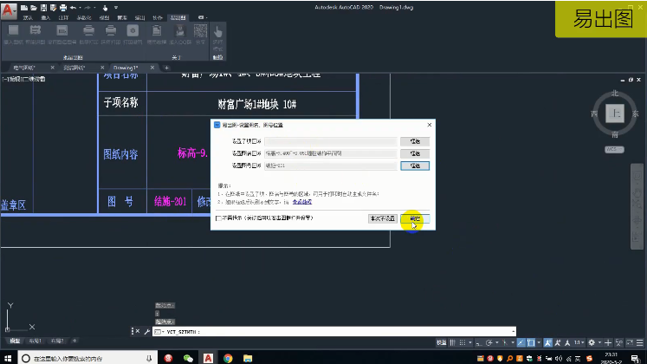
Task: Click the print icon in quick access toolbar
Action: click(x=64, y=6)
